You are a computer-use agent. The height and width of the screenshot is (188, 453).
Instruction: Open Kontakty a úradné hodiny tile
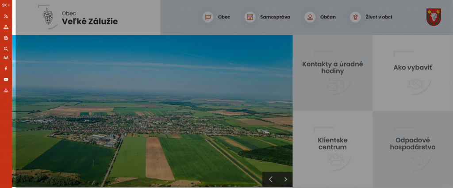pyautogui.click(x=333, y=73)
